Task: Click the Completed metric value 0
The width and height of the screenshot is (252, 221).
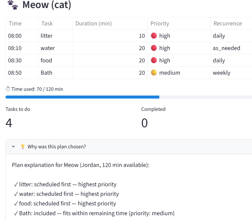Action: coord(144,123)
